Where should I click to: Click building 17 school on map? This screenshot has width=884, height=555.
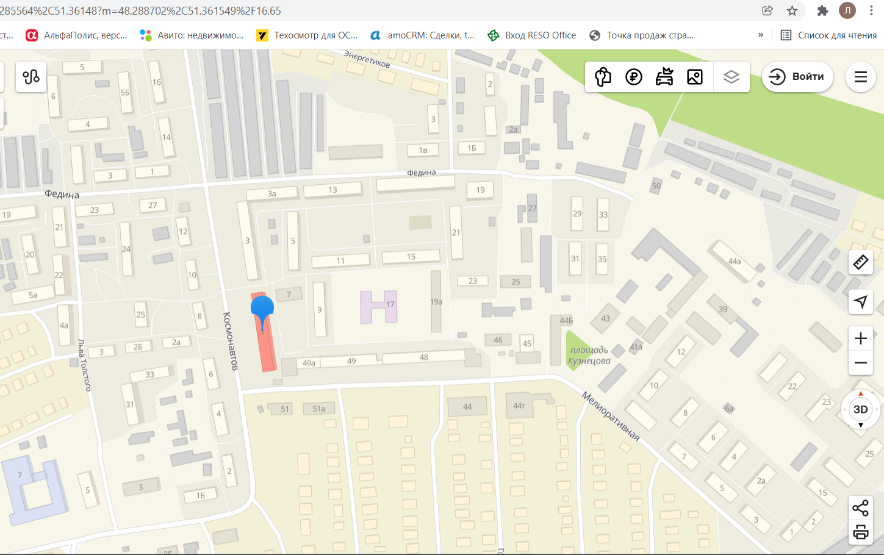tap(379, 307)
